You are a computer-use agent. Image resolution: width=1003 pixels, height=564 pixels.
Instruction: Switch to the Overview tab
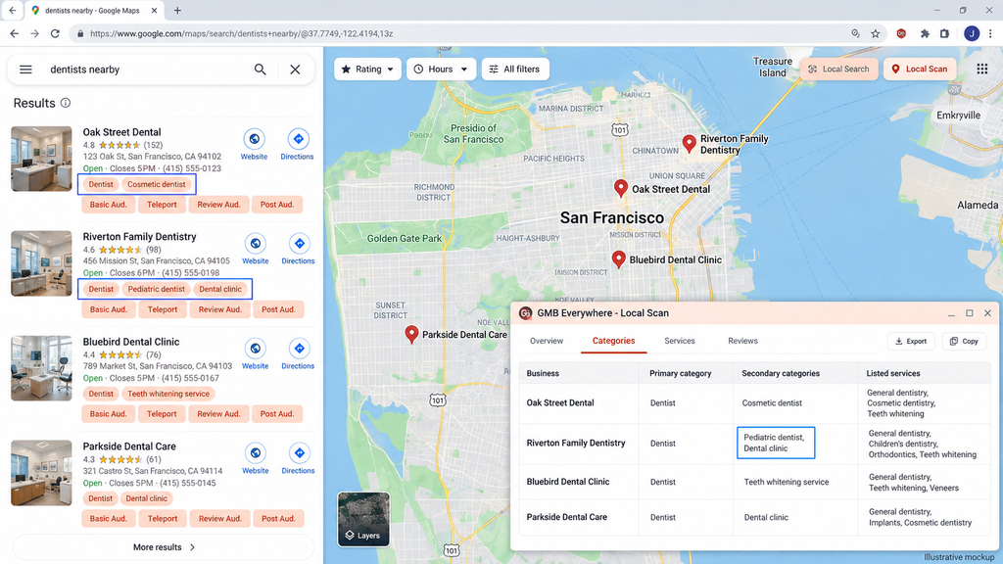[x=547, y=341]
